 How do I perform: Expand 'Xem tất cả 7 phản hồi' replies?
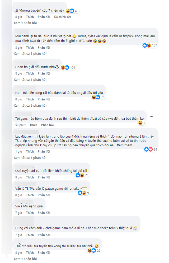point(30,158)
